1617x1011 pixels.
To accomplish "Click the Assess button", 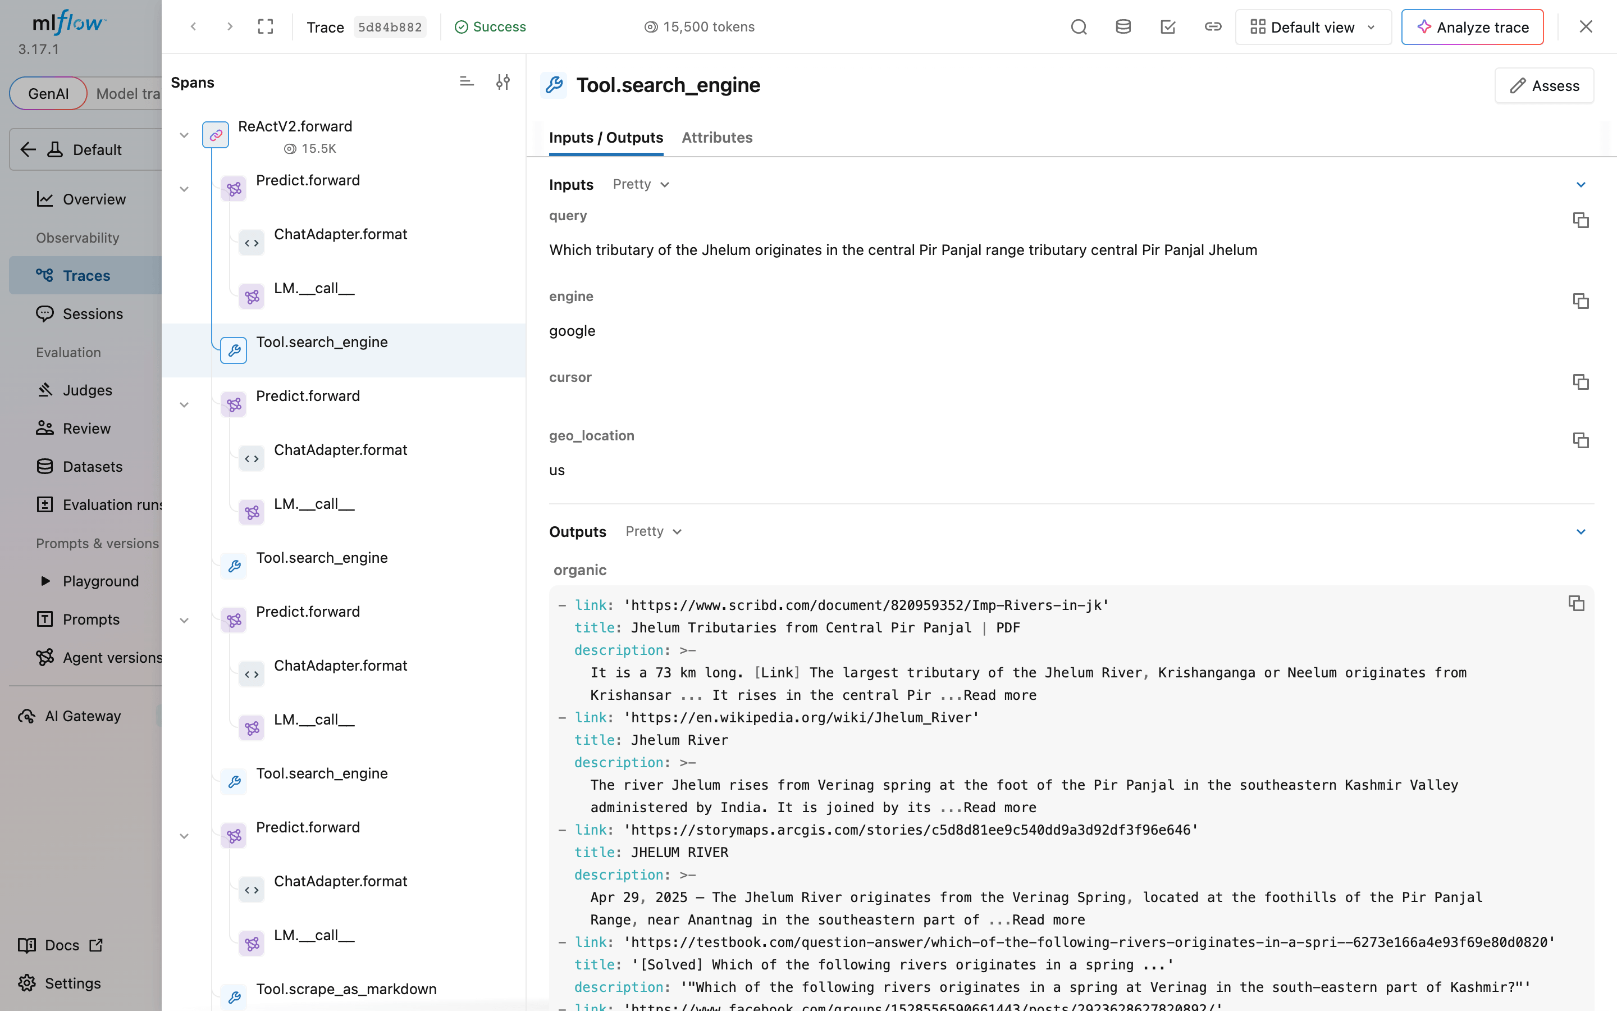I will point(1543,85).
